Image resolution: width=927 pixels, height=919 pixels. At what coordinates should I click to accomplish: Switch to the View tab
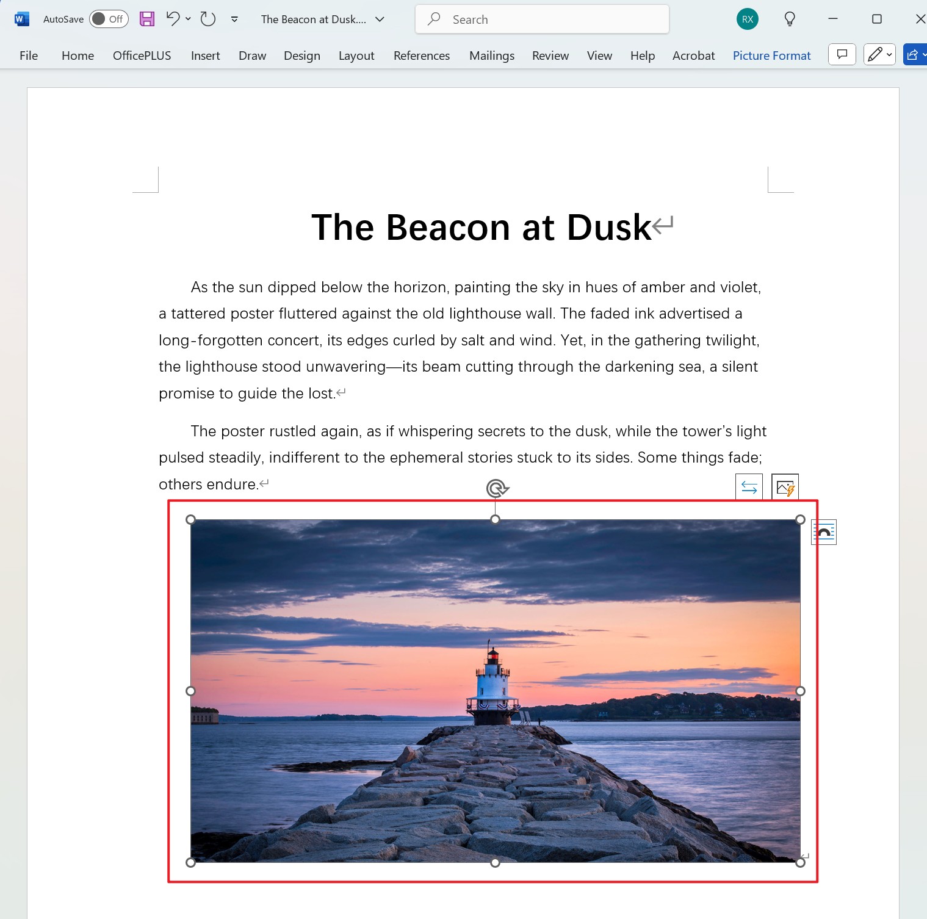click(x=599, y=56)
